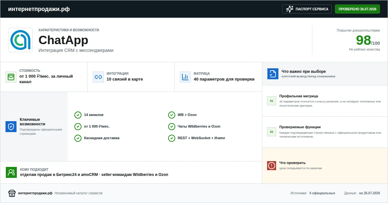Click the Ключевые возможности heading
The width and height of the screenshot is (388, 203).
(32, 122)
